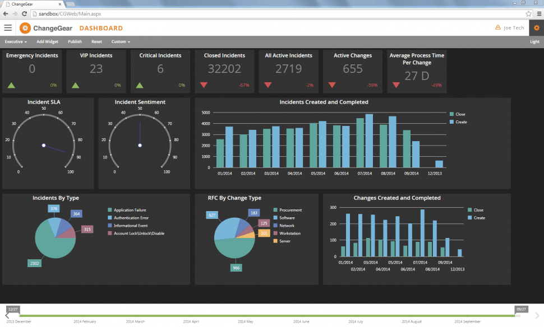Toggle Informational Event legend entry
The image size is (544, 327).
click(128, 226)
